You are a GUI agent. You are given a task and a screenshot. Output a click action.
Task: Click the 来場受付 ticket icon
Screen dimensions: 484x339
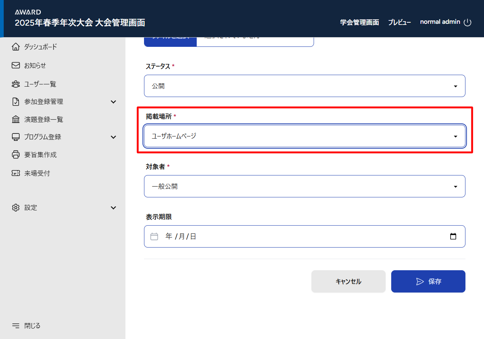click(x=16, y=173)
